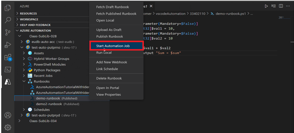Click the eudb-auto-acc automation account icon
This screenshot has height=133, width=294.
point(28,42)
